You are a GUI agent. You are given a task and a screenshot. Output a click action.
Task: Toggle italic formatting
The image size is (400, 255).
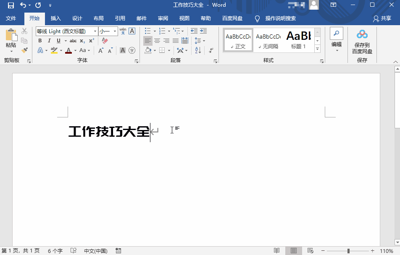pyautogui.click(x=49, y=41)
